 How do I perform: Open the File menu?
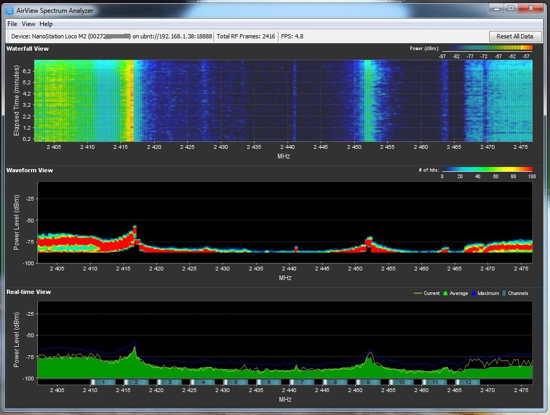click(x=12, y=24)
